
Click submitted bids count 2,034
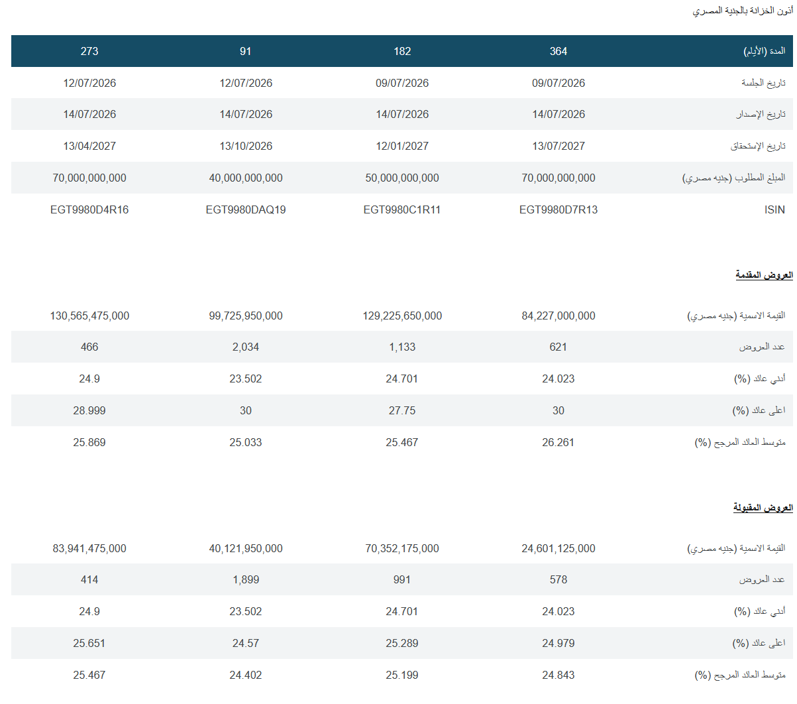click(246, 347)
